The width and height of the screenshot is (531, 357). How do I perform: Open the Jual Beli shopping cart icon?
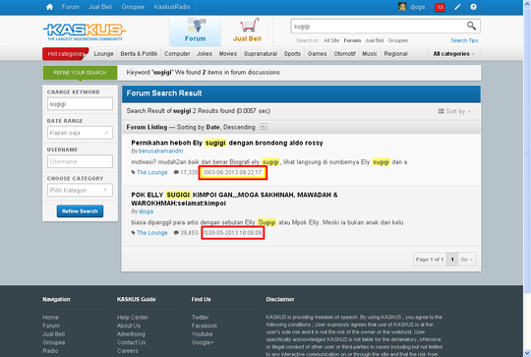point(250,26)
